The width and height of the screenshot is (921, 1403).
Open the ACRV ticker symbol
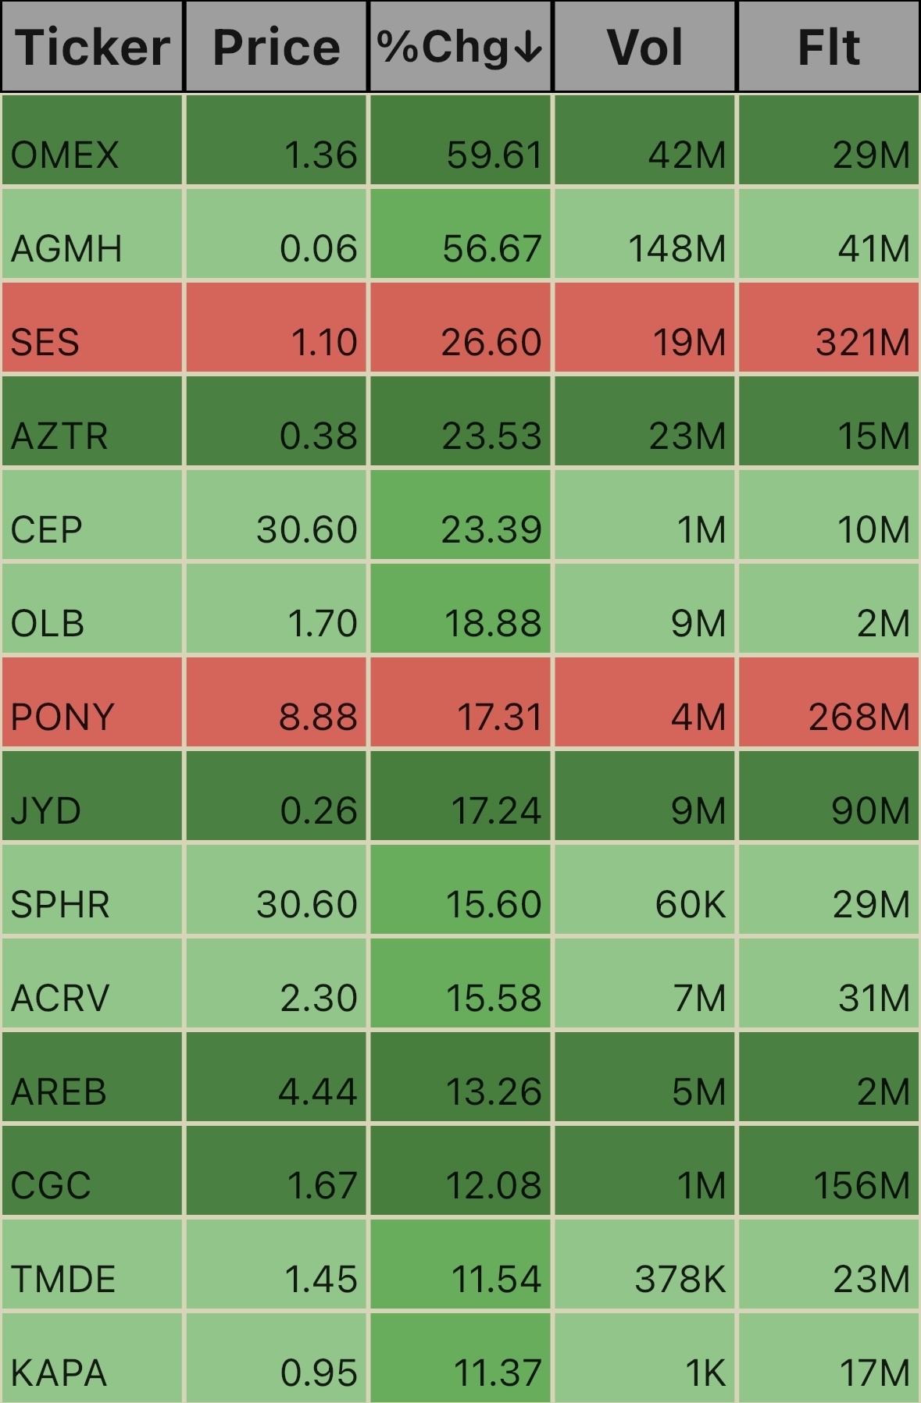[60, 999]
